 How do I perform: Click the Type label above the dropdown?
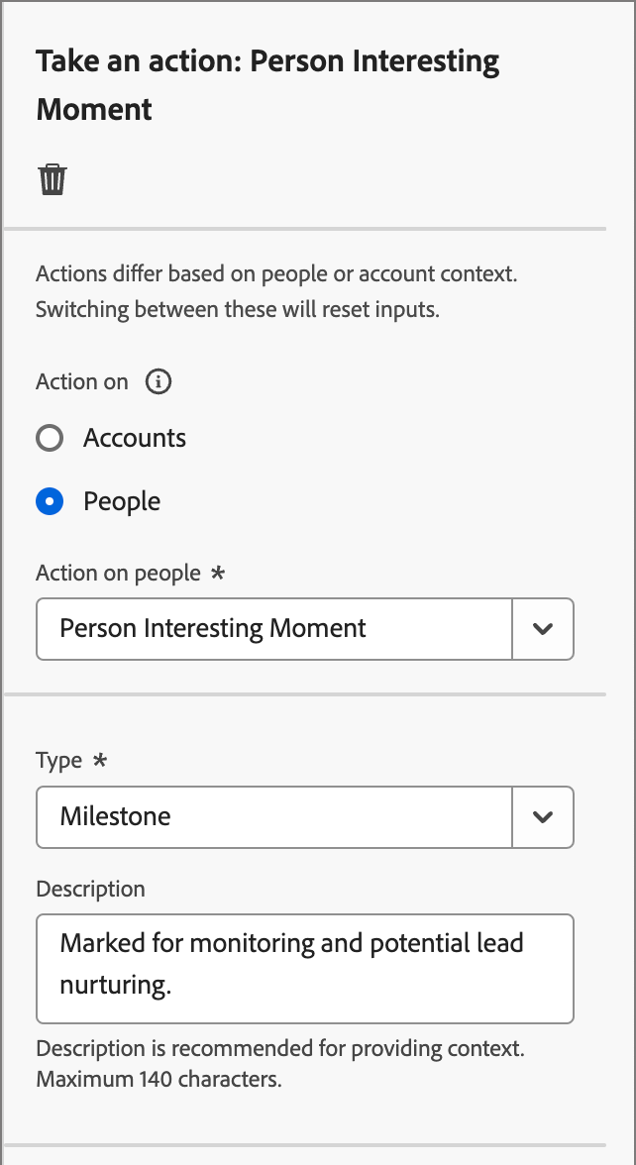pyautogui.click(x=55, y=760)
